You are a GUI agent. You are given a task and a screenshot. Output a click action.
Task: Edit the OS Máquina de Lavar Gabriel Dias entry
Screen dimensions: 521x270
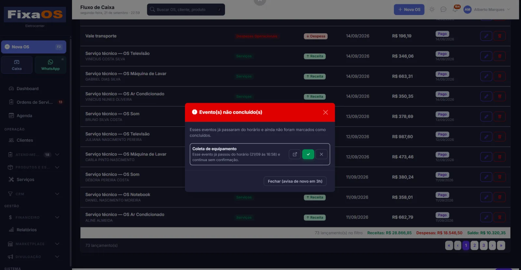click(x=486, y=76)
